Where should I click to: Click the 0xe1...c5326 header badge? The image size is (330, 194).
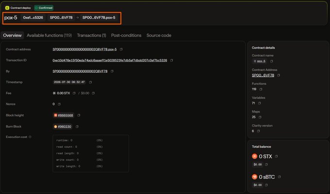coord(33,17)
